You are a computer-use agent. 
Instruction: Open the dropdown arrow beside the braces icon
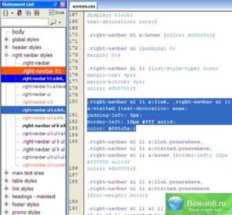coord(12,13)
